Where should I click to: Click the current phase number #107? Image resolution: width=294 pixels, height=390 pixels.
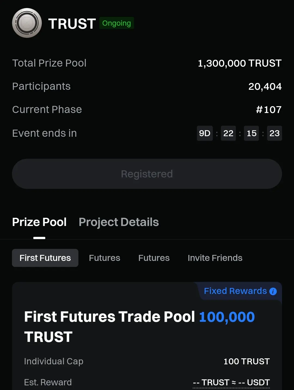(269, 110)
